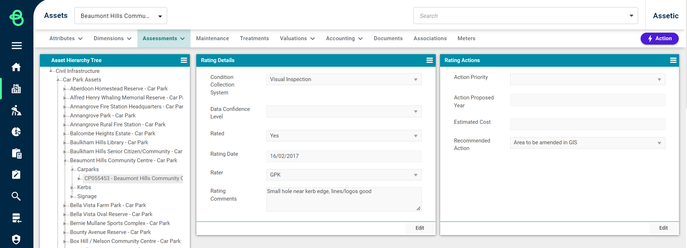Open the data exchange icon in sidebar
The image size is (687, 248).
[17, 218]
